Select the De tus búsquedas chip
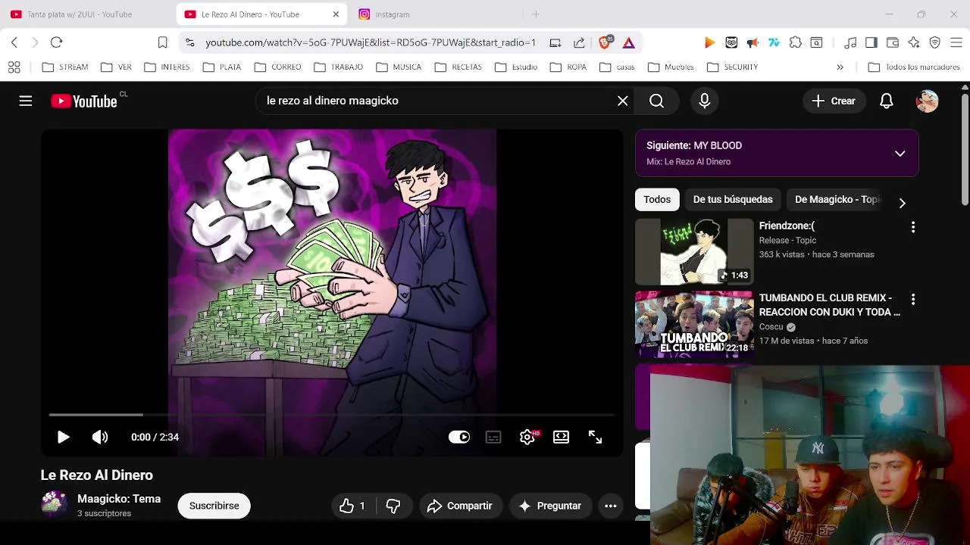This screenshot has height=545, width=970. (x=733, y=199)
